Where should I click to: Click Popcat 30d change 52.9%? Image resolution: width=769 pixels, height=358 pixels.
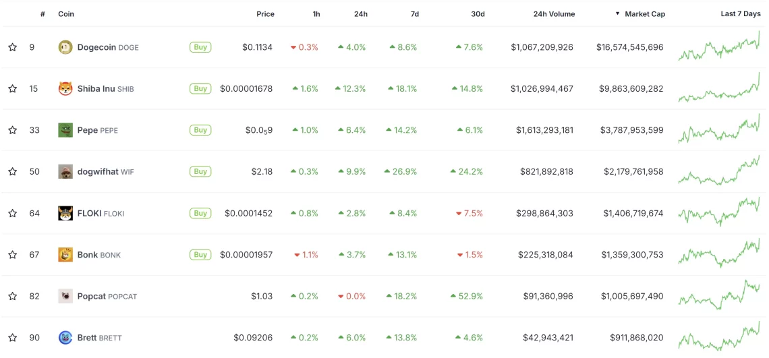(466, 296)
